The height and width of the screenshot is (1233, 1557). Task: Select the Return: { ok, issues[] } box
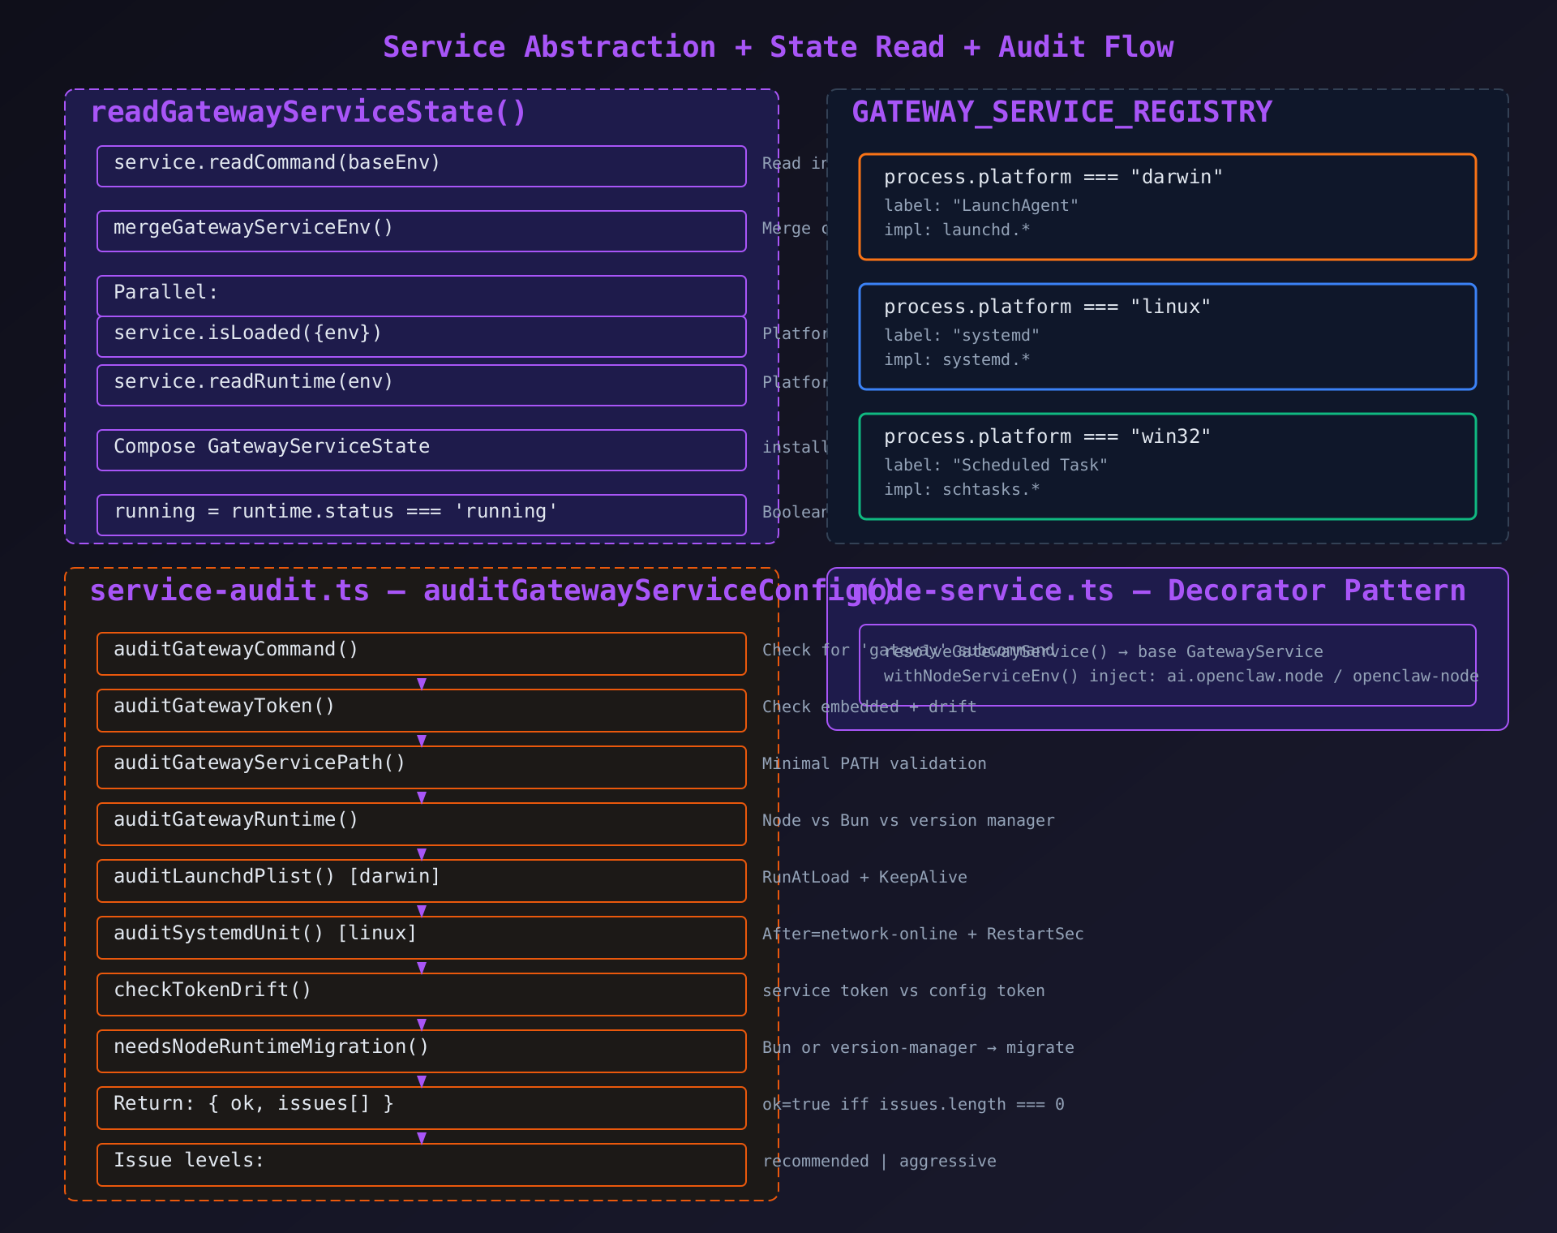point(421,1108)
